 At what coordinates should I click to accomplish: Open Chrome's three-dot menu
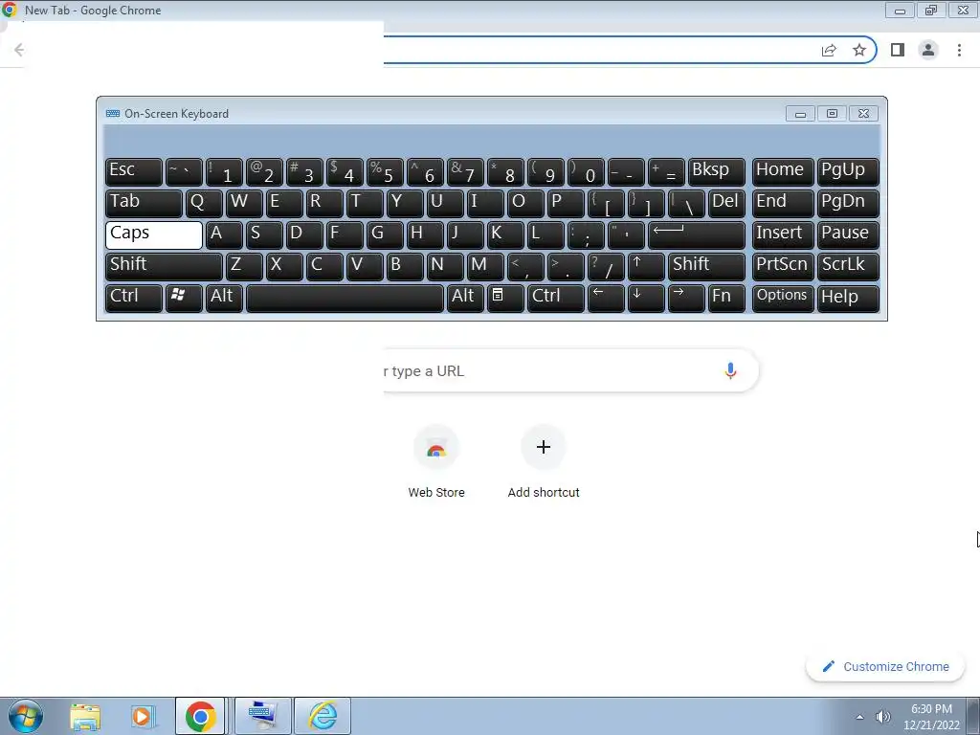coord(959,50)
